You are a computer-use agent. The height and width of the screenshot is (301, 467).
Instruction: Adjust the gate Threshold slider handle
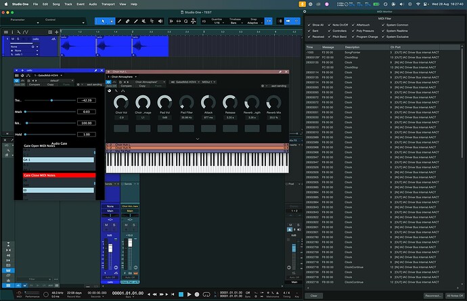click(x=51, y=100)
